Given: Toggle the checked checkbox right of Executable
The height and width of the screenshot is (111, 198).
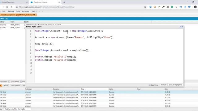Looking at the screenshot, I should 21,82.
